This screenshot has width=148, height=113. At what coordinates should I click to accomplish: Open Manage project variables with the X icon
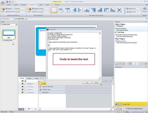pos(146,63)
